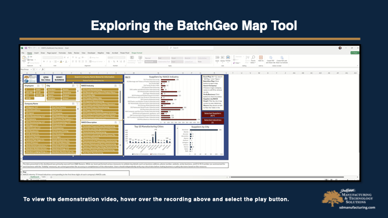Clear filter icon on City slicer

click(78, 86)
